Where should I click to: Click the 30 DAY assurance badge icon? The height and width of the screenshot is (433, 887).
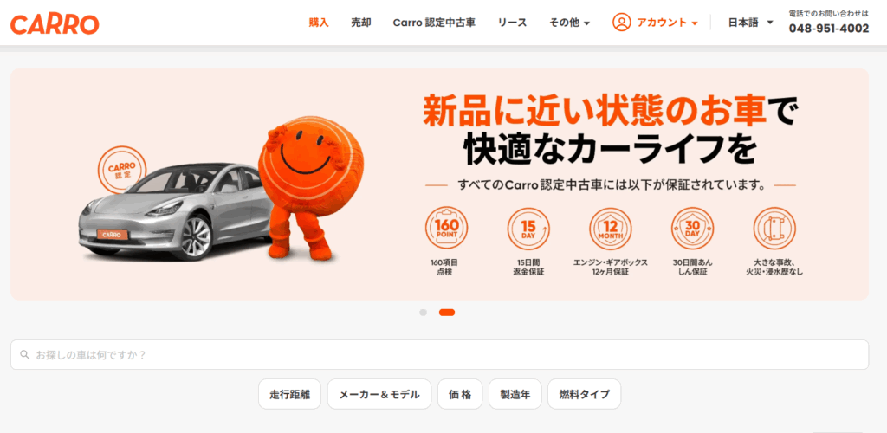(x=692, y=229)
